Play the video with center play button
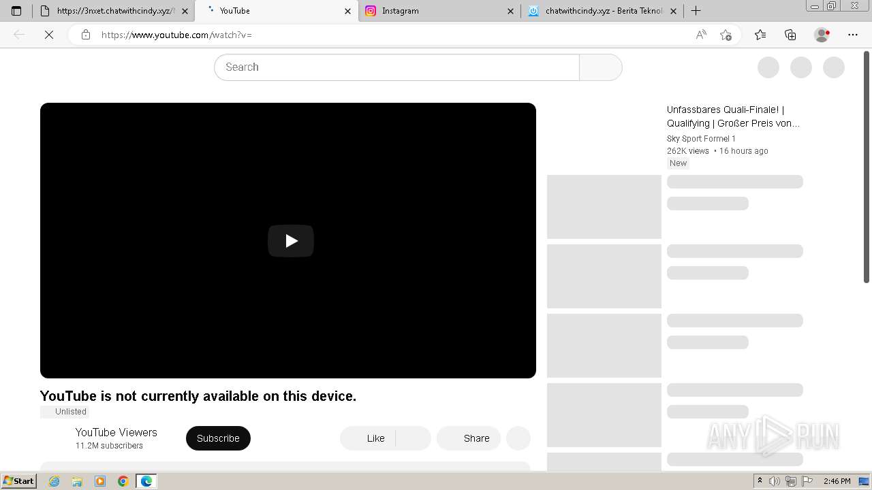This screenshot has height=490, width=872. [x=291, y=241]
